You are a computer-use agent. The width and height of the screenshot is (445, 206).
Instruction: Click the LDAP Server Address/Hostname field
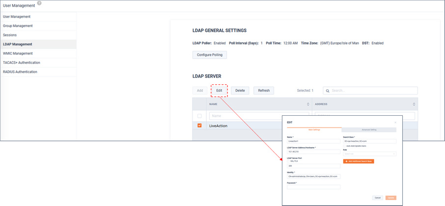313,152
